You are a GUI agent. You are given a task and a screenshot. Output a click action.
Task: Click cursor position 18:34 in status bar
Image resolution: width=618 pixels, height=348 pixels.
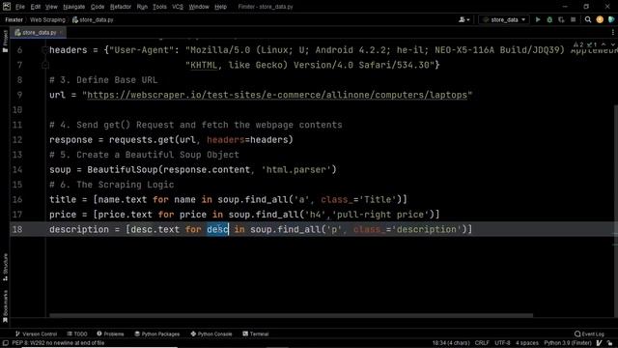point(451,343)
